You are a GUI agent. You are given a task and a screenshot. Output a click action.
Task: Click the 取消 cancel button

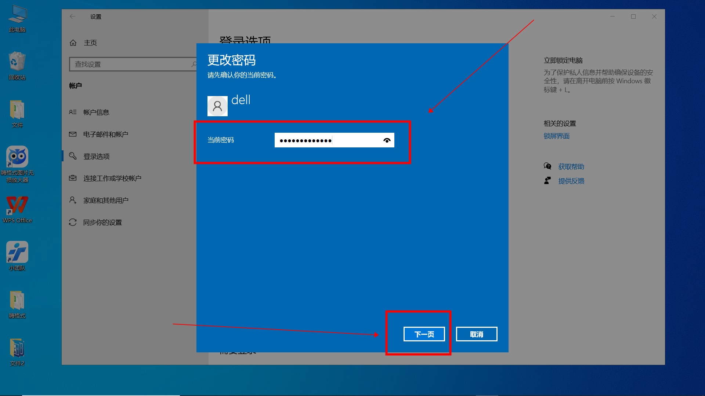click(x=476, y=334)
